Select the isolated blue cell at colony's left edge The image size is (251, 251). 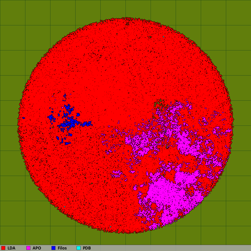click(x=23, y=118)
